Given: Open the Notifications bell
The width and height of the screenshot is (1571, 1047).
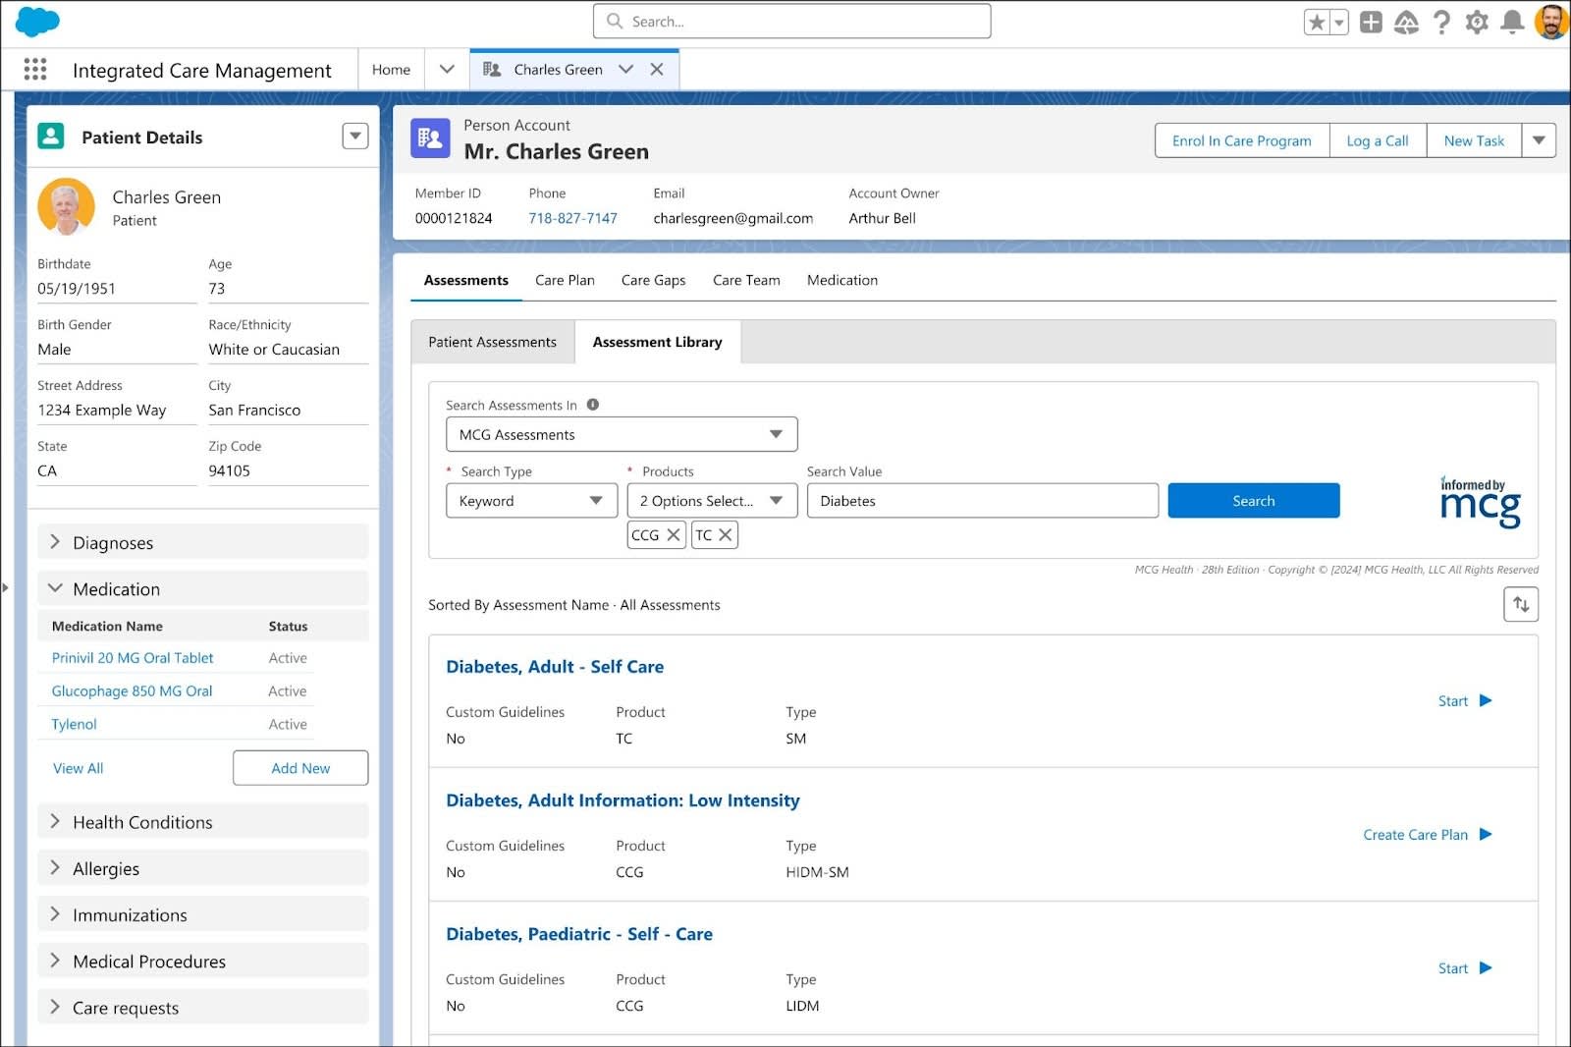Looking at the screenshot, I should tap(1513, 22).
